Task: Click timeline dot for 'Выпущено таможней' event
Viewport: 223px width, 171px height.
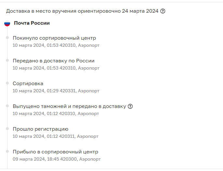Action: pos(7,106)
